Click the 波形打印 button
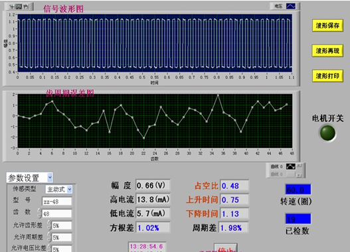350x252 pixels. 327,76
